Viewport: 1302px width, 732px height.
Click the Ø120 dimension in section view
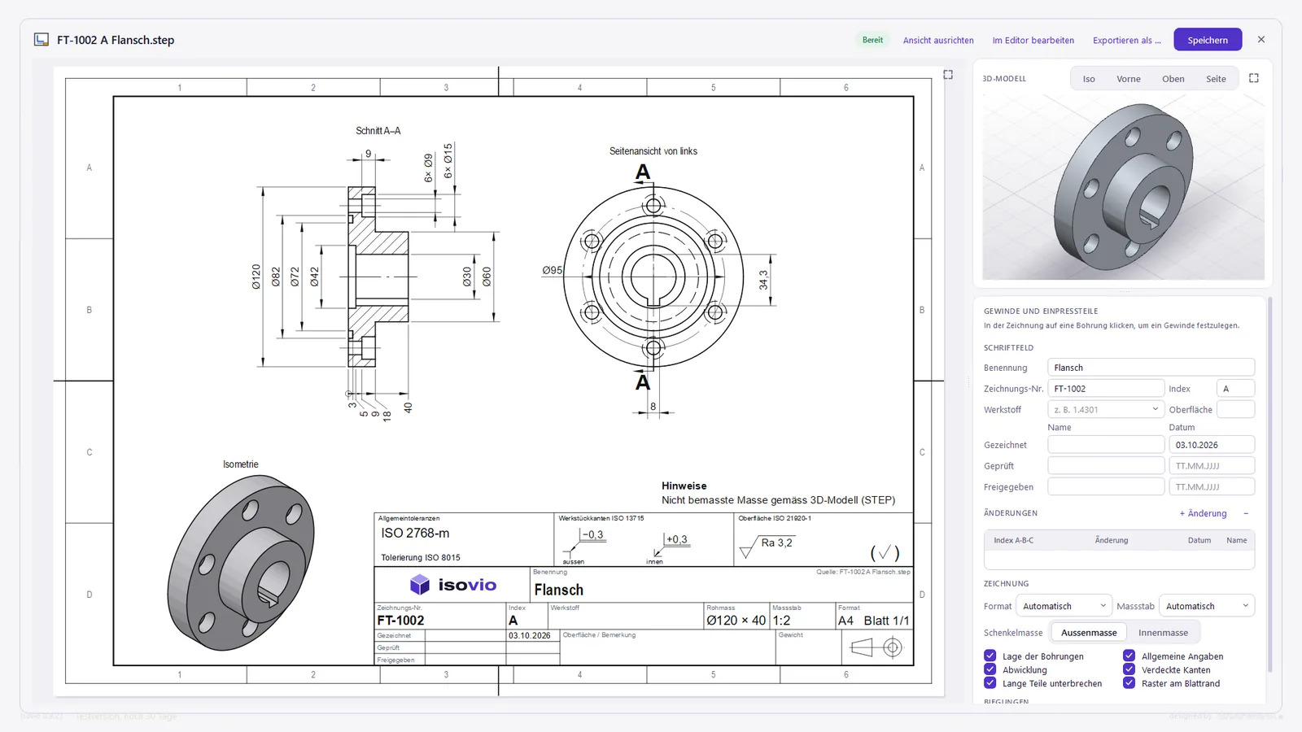[x=256, y=277]
